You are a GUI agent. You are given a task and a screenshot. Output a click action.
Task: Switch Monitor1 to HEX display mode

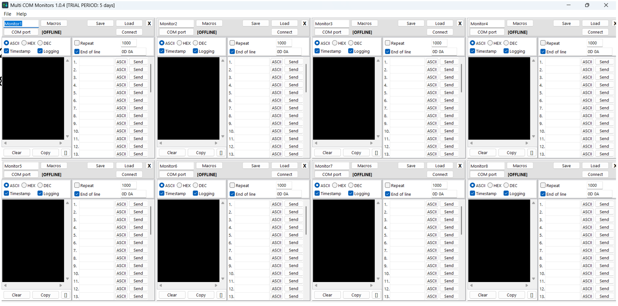pos(25,43)
